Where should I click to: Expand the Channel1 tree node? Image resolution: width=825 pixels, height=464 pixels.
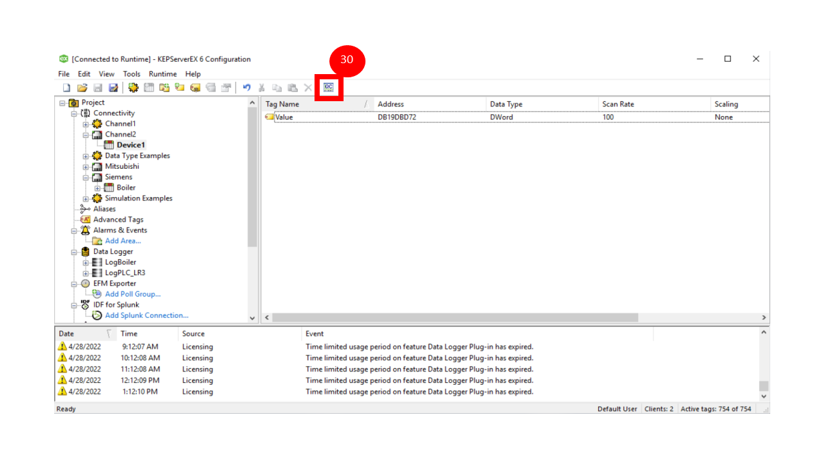click(x=86, y=124)
